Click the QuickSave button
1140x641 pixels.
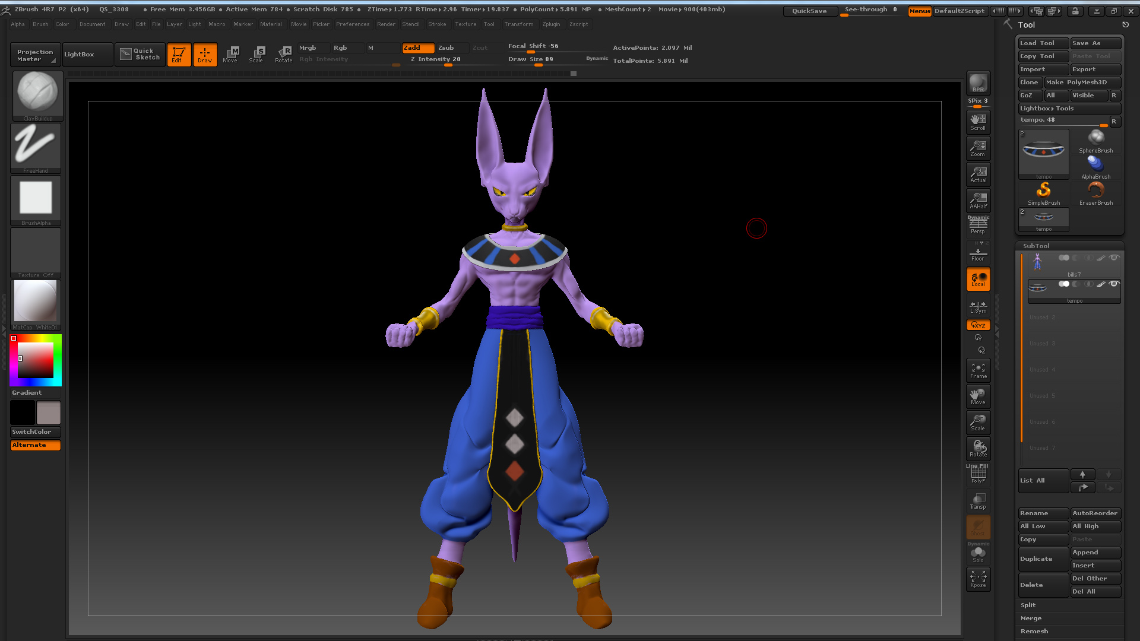point(809,11)
